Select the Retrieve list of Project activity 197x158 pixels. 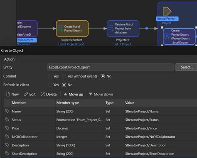tap(123, 29)
